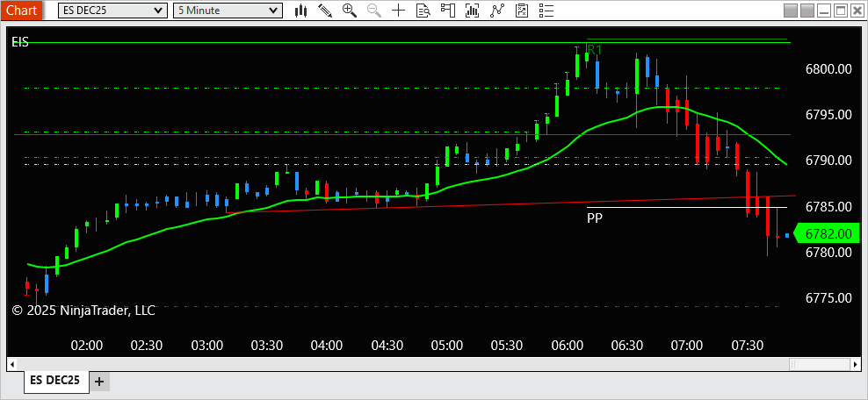Image resolution: width=868 pixels, height=400 pixels.
Task: Click the 6790.00 price axis label
Action: pyautogui.click(x=828, y=161)
